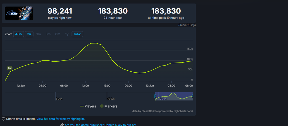The image size is (288, 126).
Task: Set the chart zoom to 6m
Action: click(x=58, y=34)
